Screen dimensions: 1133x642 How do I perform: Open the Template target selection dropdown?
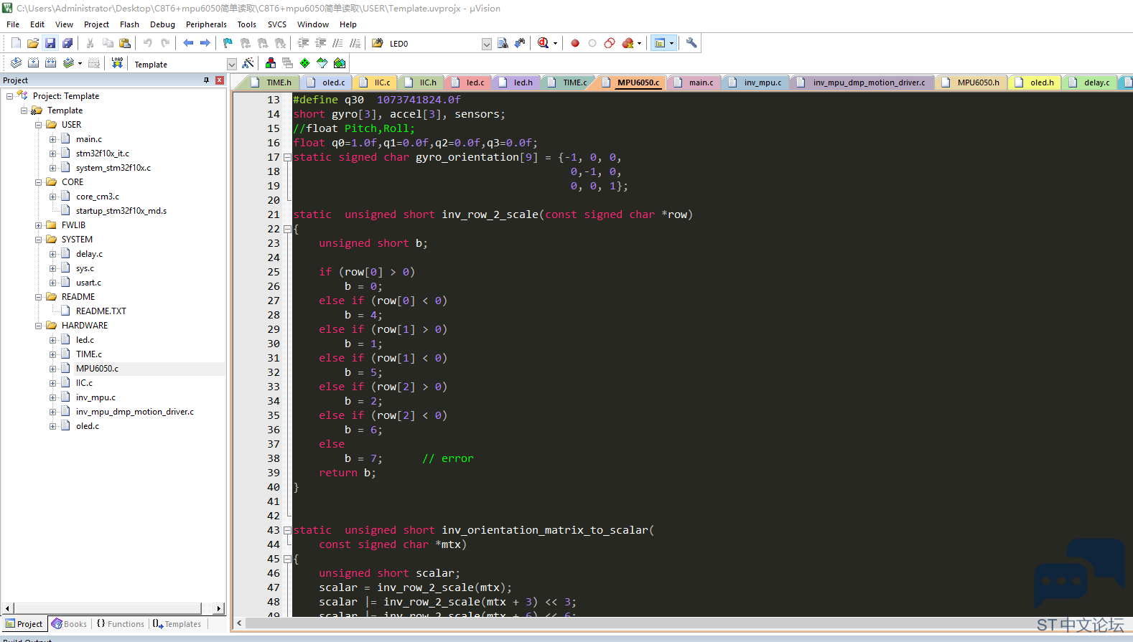pyautogui.click(x=232, y=65)
